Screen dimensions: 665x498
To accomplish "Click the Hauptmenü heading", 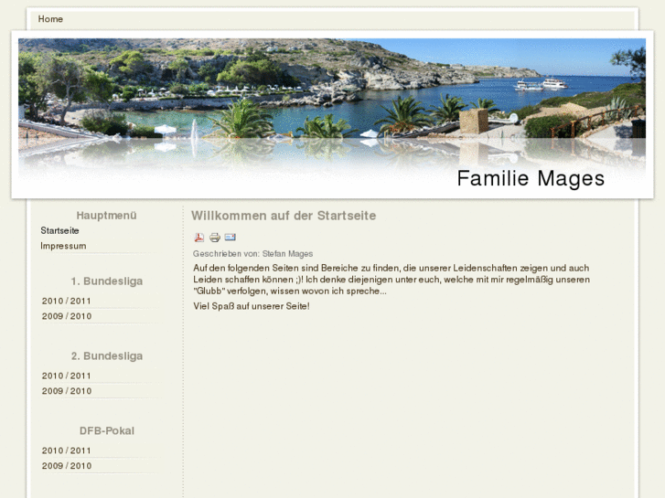I will click(106, 216).
